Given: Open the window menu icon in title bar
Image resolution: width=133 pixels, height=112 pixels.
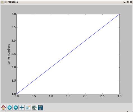Looking at the screenshot, I should [x=5, y=2].
